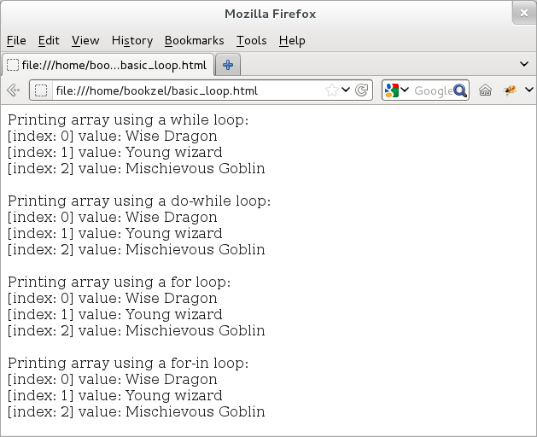Click the Google search field

coord(432,90)
